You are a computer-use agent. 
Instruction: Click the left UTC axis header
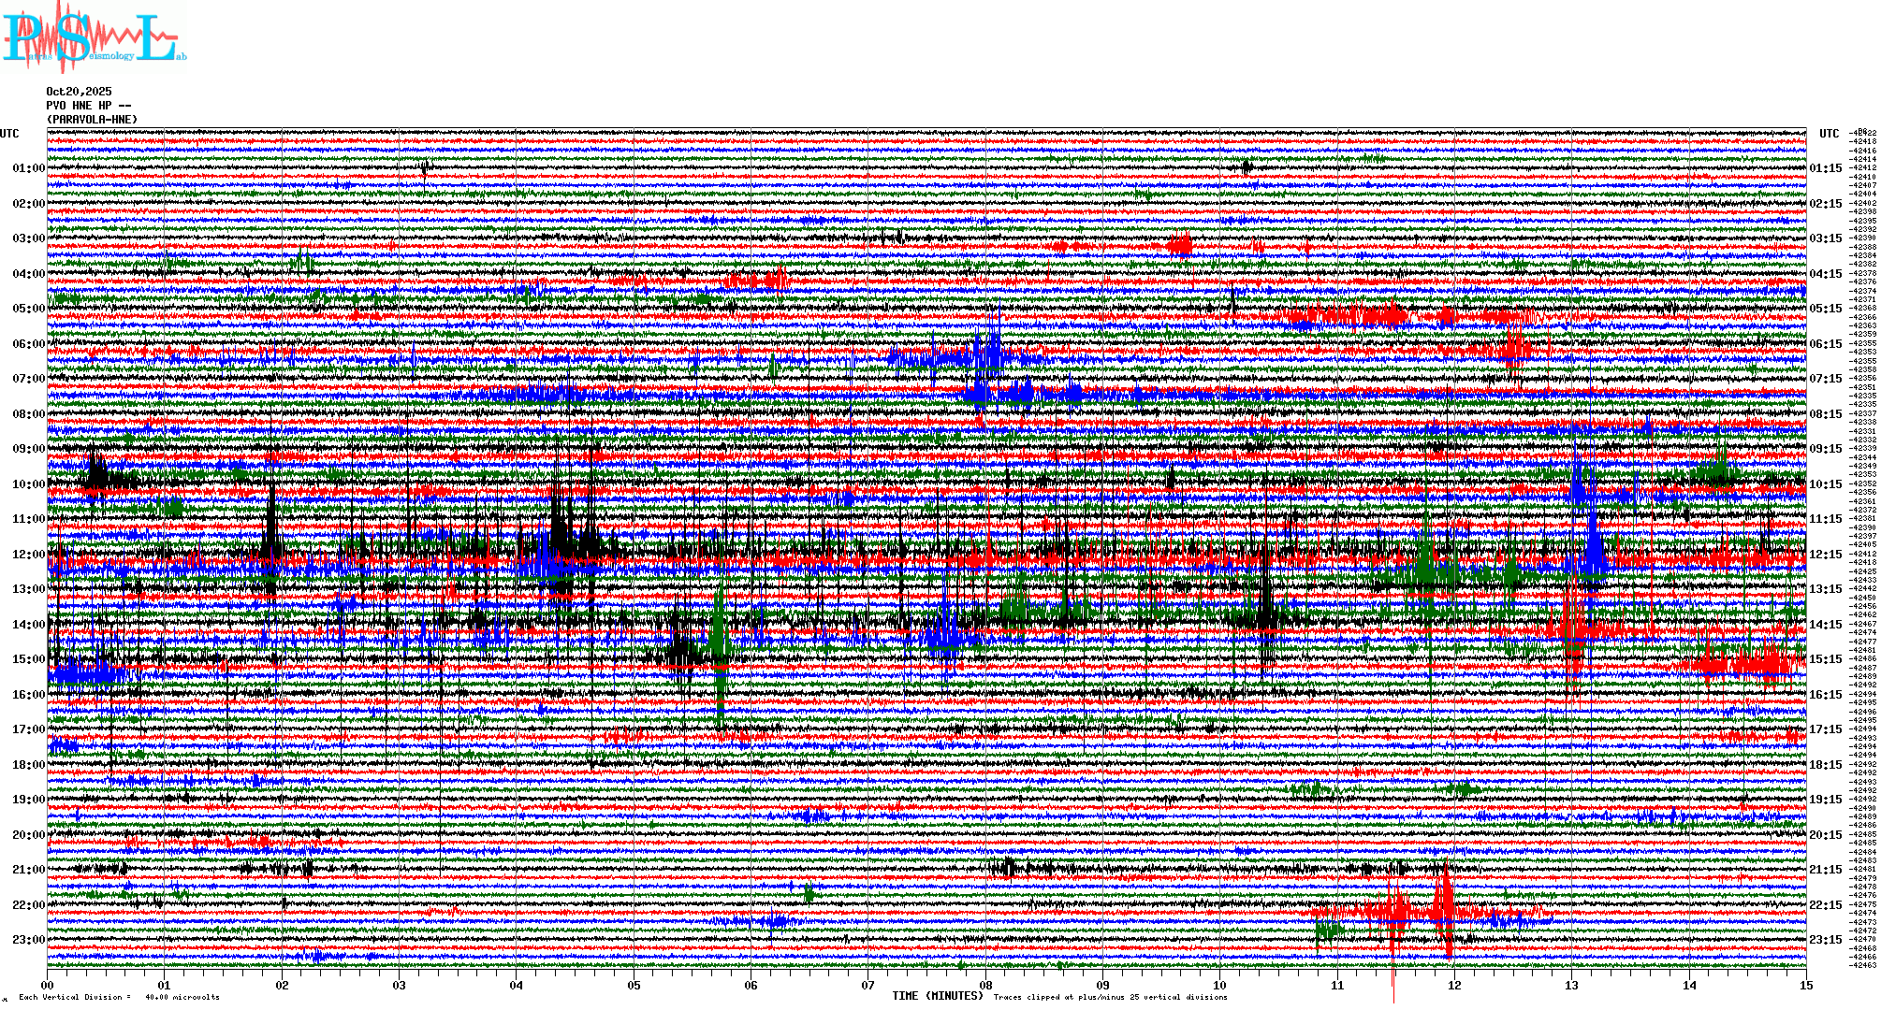9,134
